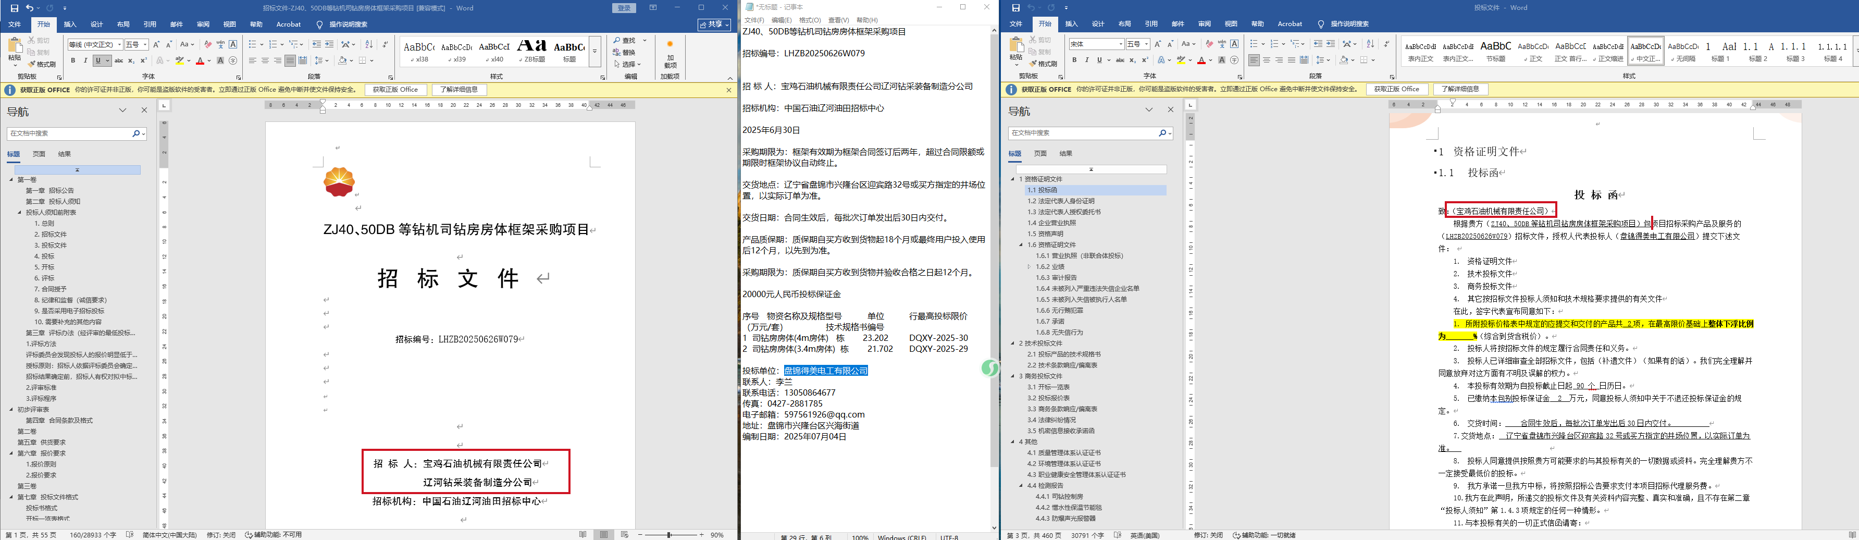Undo last action in 招标文件 Word window
Image resolution: width=1859 pixels, height=540 pixels.
[30, 8]
